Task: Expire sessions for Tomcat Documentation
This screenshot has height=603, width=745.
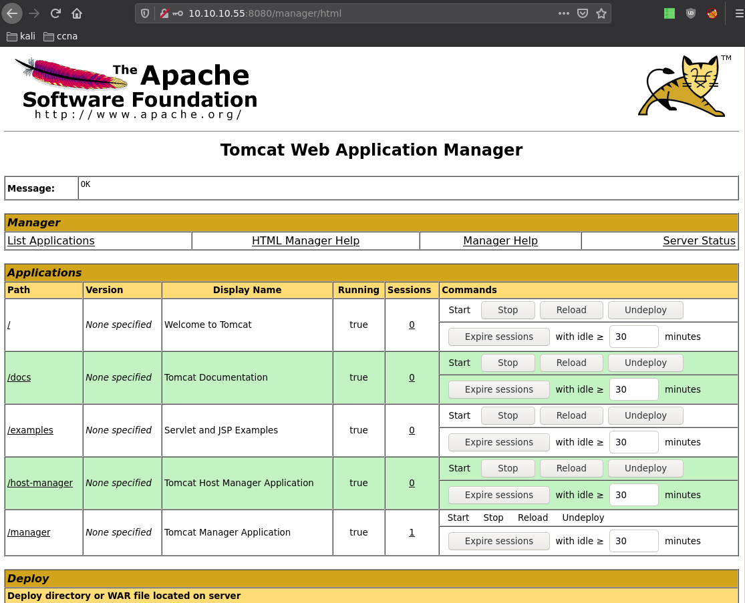Action: click(499, 389)
